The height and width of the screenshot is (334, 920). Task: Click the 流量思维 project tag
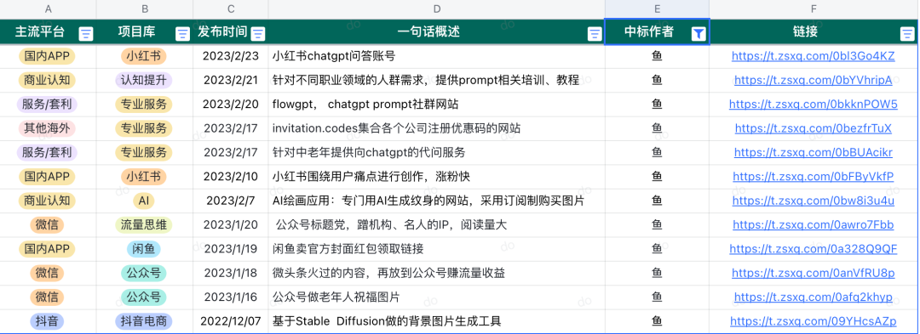[144, 224]
